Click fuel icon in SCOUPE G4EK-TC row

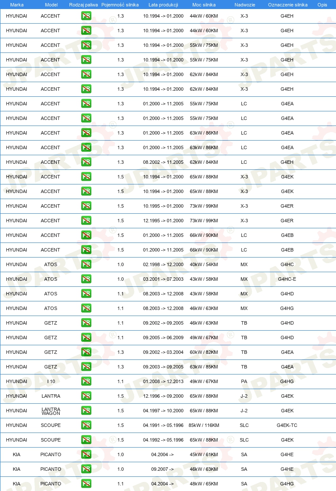(x=86, y=425)
